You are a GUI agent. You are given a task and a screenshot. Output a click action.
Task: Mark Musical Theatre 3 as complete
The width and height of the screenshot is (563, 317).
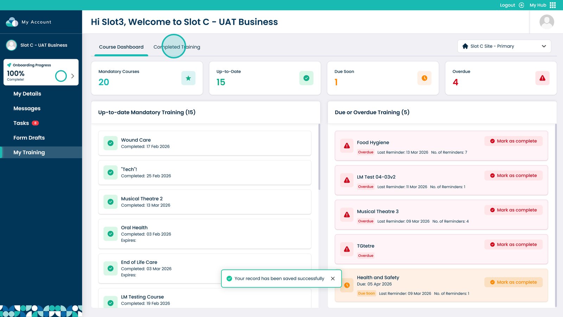tap(513, 210)
